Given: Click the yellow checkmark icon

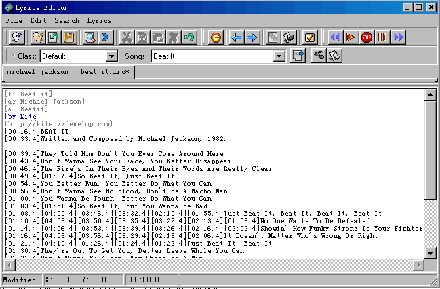Looking at the screenshot, I should click(x=310, y=37).
